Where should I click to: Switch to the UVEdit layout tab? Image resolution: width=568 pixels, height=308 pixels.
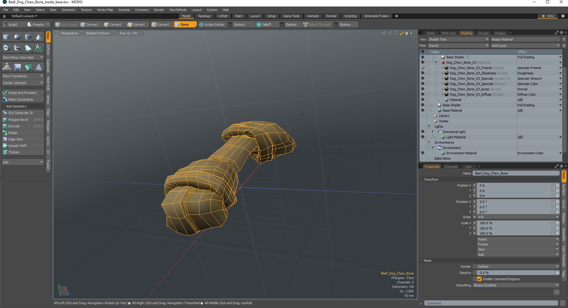pos(223,16)
